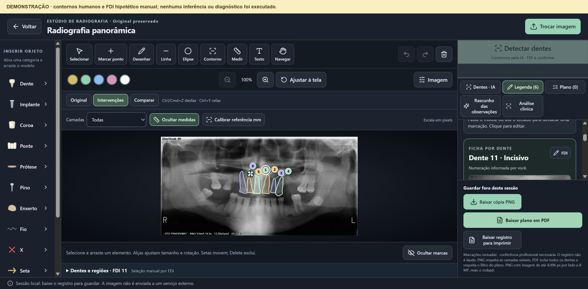Click the trash delete icon

[x=444, y=54]
